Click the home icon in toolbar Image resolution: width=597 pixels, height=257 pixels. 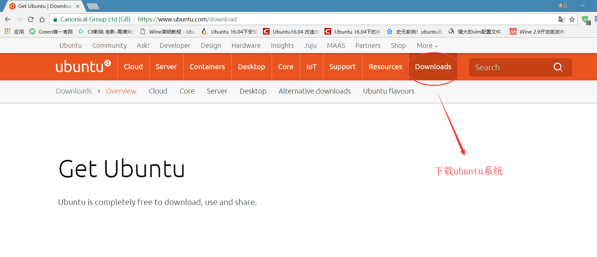click(42, 19)
